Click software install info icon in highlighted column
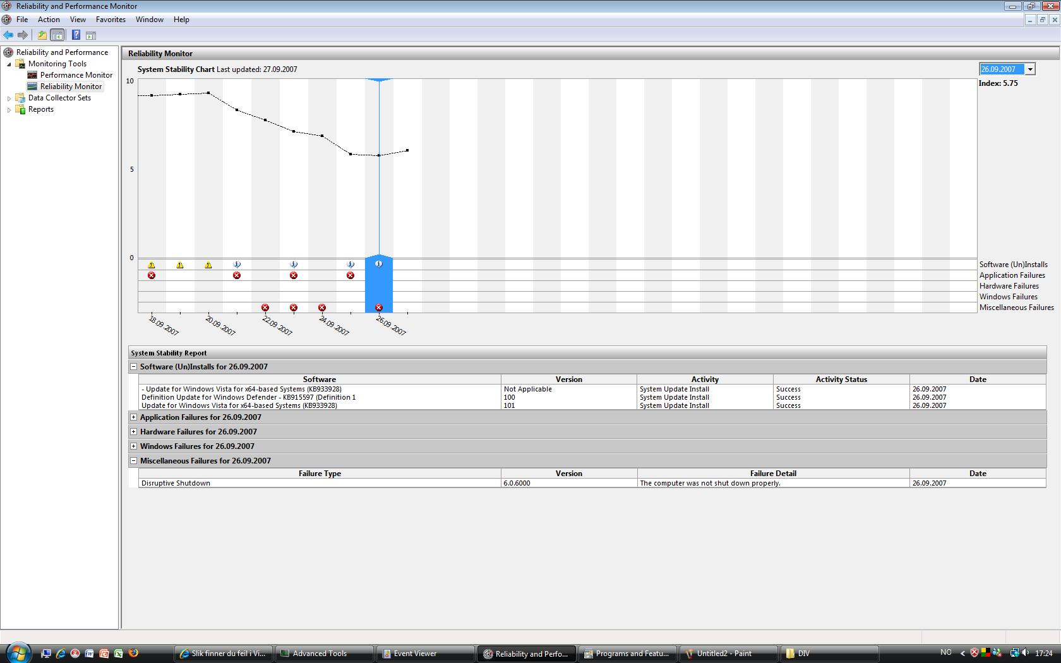 (x=379, y=264)
